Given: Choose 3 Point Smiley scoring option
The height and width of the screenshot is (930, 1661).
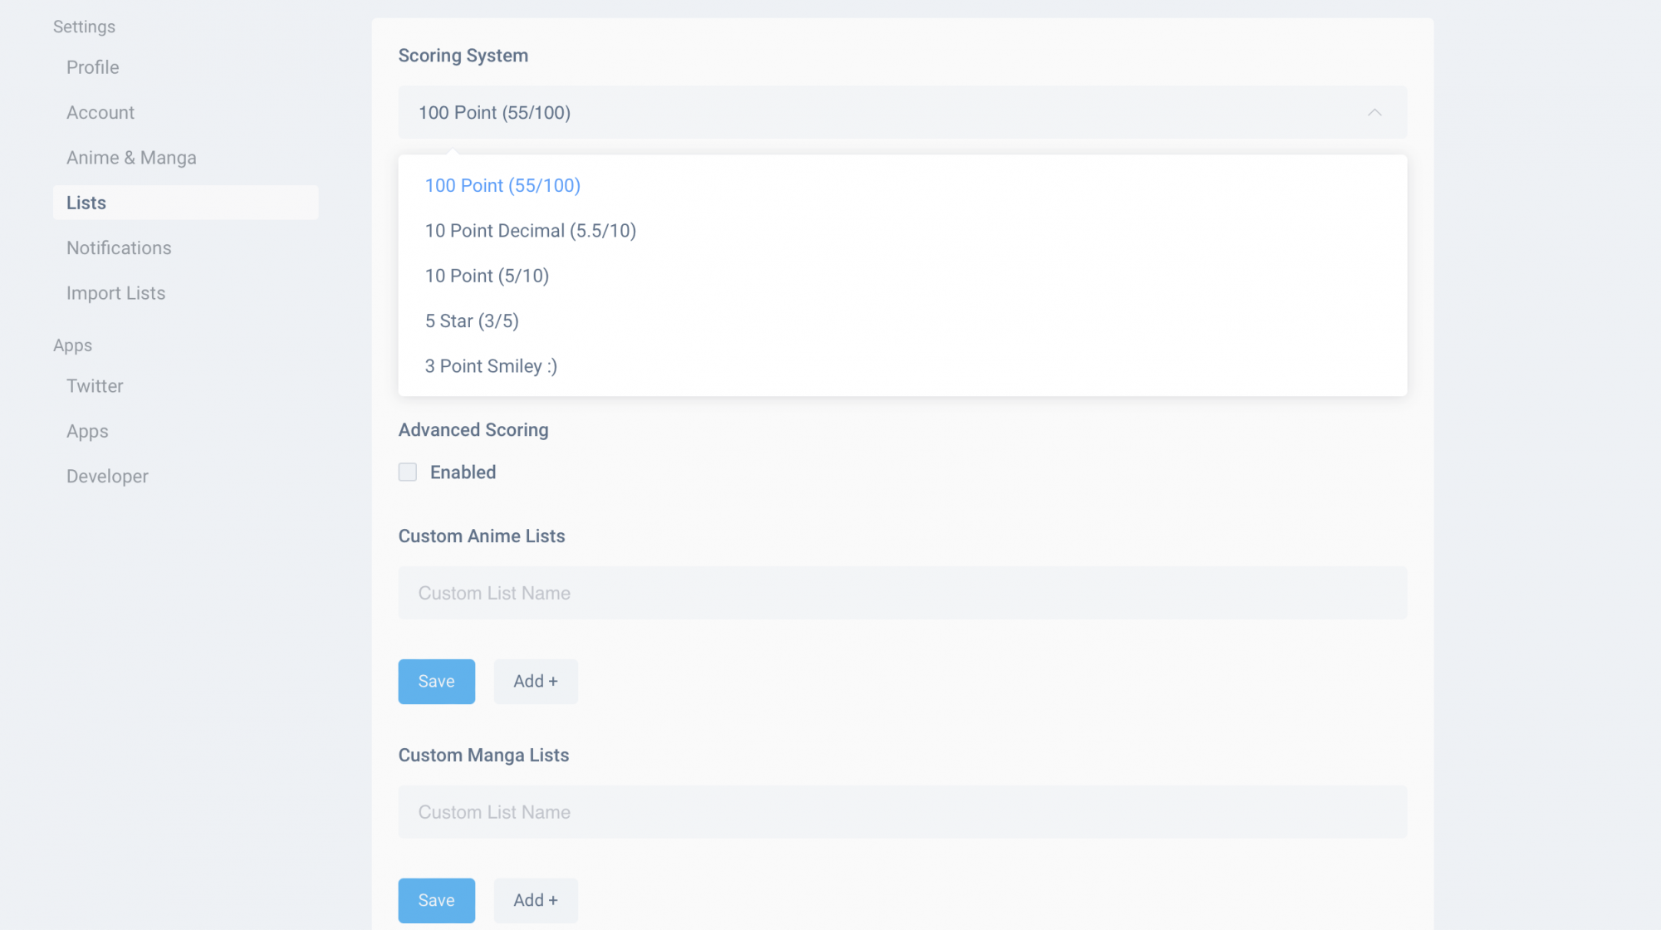Looking at the screenshot, I should click(491, 366).
